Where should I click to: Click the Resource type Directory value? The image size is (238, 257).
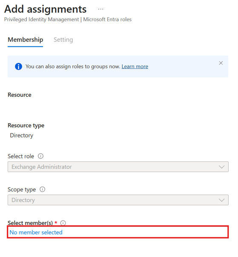[22, 136]
